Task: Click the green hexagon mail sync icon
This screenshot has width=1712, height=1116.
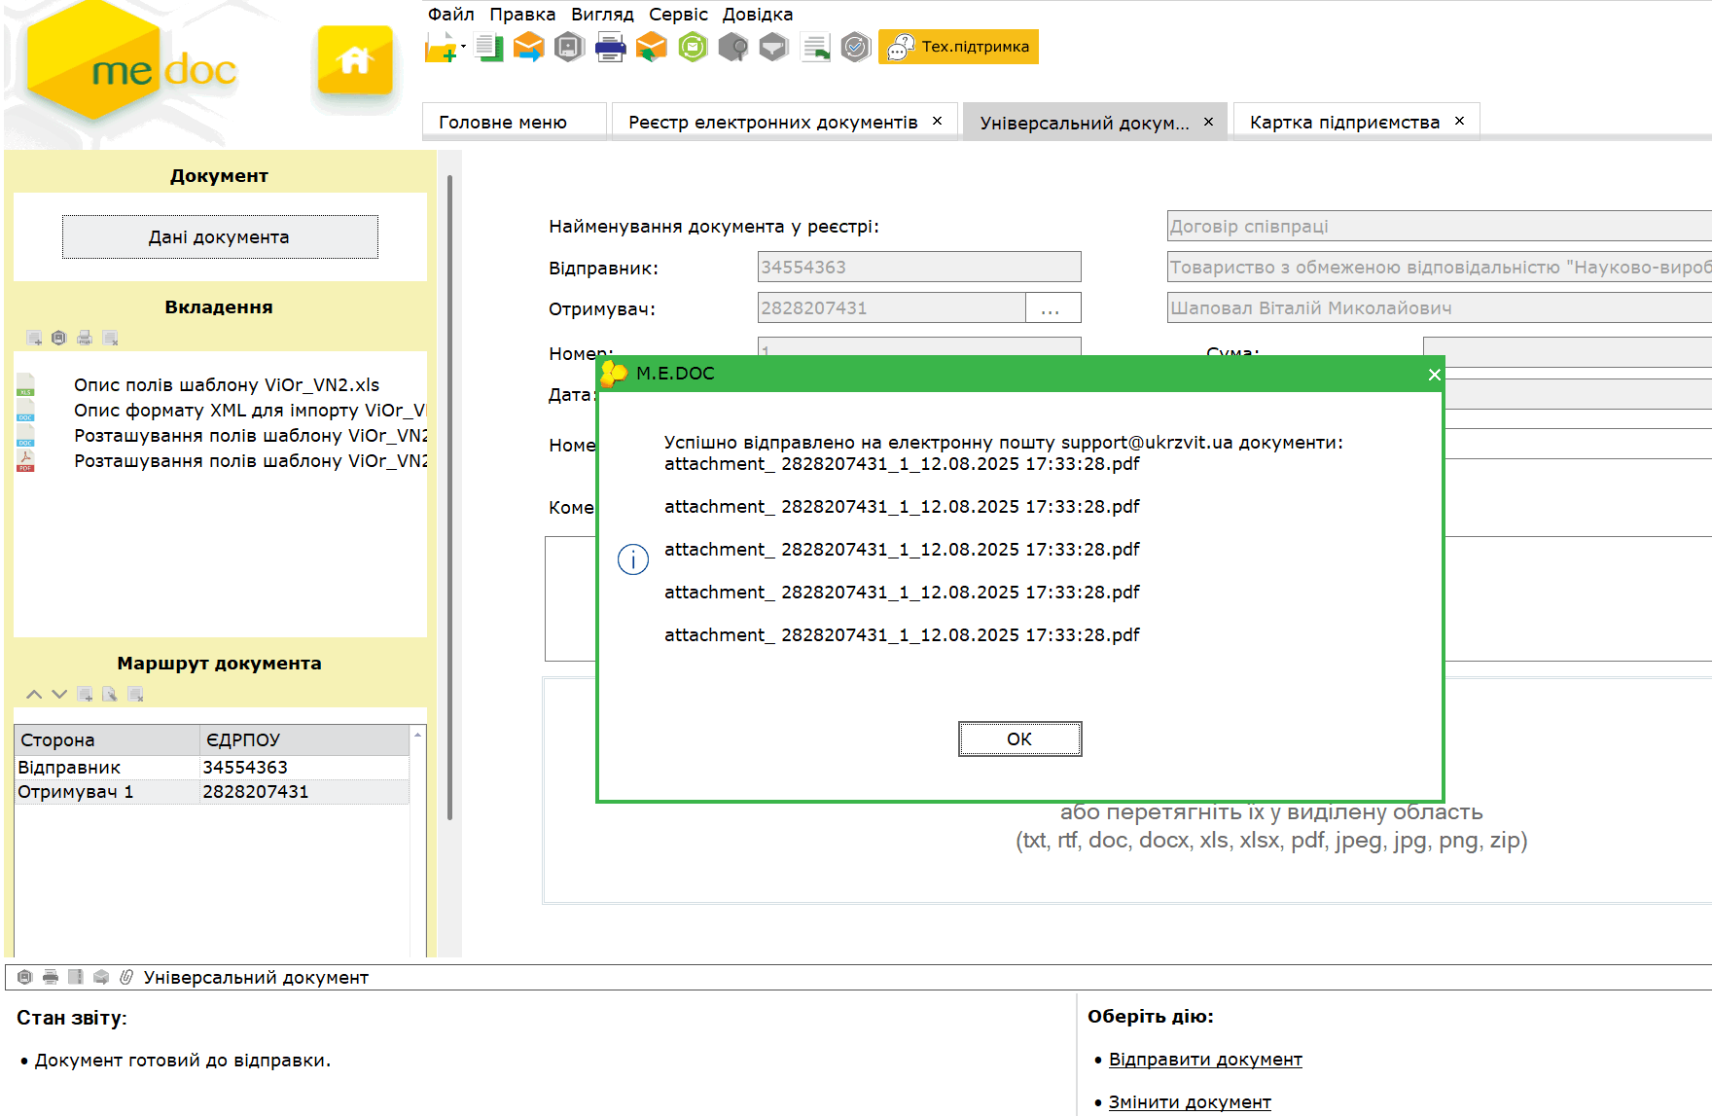Action: click(693, 47)
